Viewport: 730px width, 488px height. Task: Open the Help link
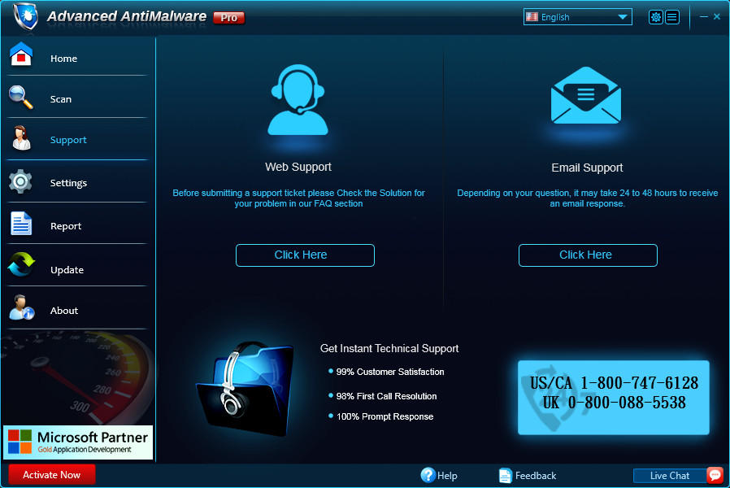(447, 476)
